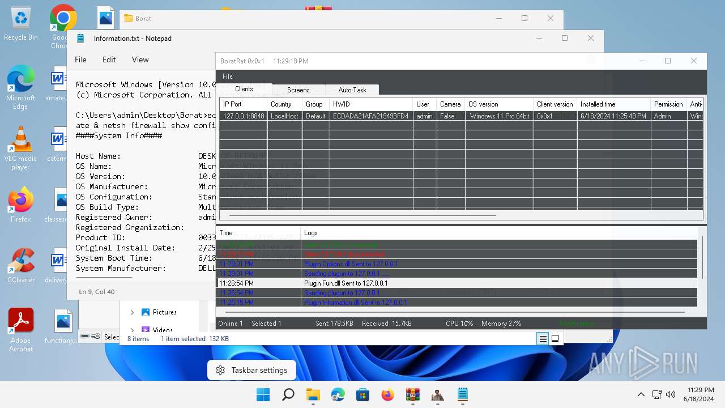
Task: Click the logs vertical scrollbar
Action: 702,258
